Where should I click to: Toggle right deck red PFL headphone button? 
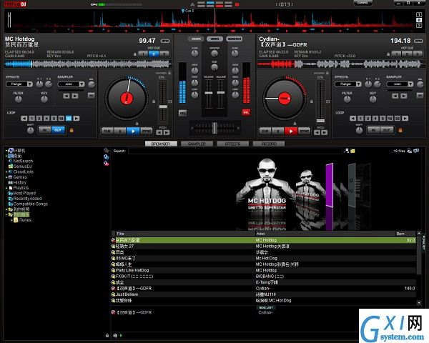(246, 112)
